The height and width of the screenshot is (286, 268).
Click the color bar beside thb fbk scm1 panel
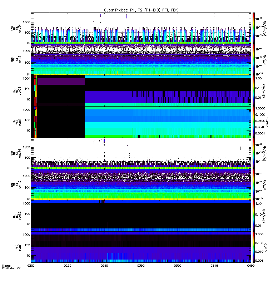(x=254, y=122)
